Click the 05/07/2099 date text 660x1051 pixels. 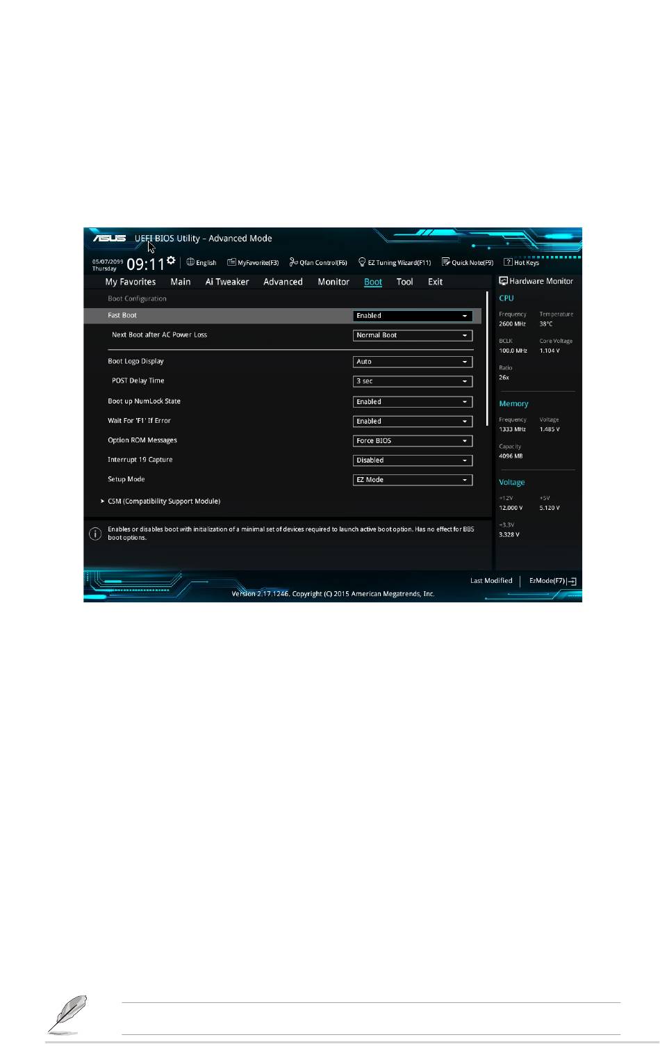pyautogui.click(x=108, y=262)
